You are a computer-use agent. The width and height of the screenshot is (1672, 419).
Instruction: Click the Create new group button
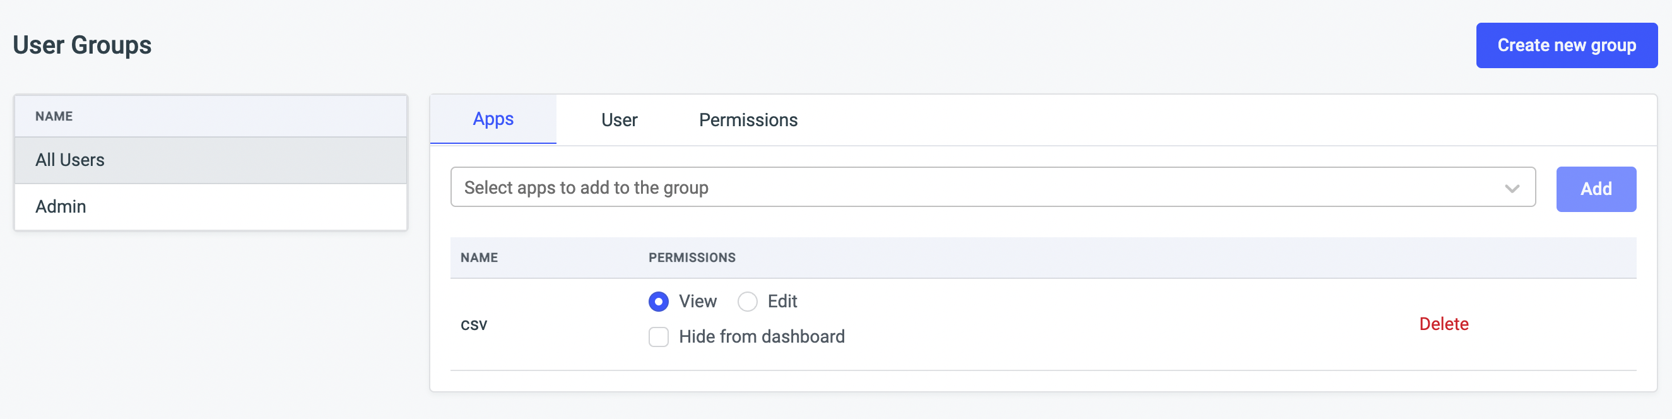pos(1565,45)
